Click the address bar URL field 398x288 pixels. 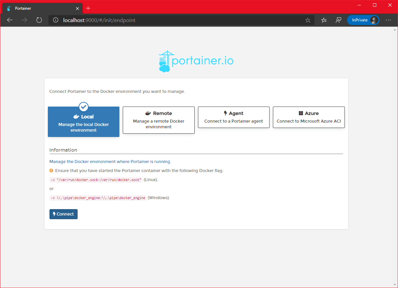pyautogui.click(x=181, y=20)
